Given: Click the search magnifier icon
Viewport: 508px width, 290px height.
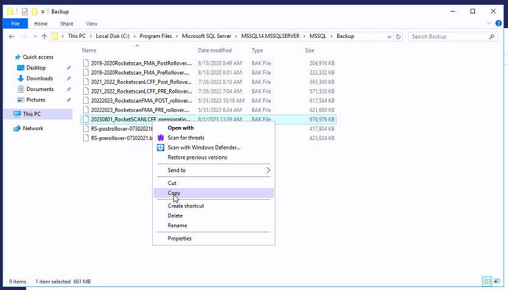Looking at the screenshot, I should pos(492,37).
